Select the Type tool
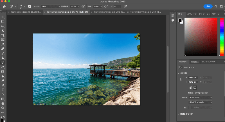 pos(3,90)
